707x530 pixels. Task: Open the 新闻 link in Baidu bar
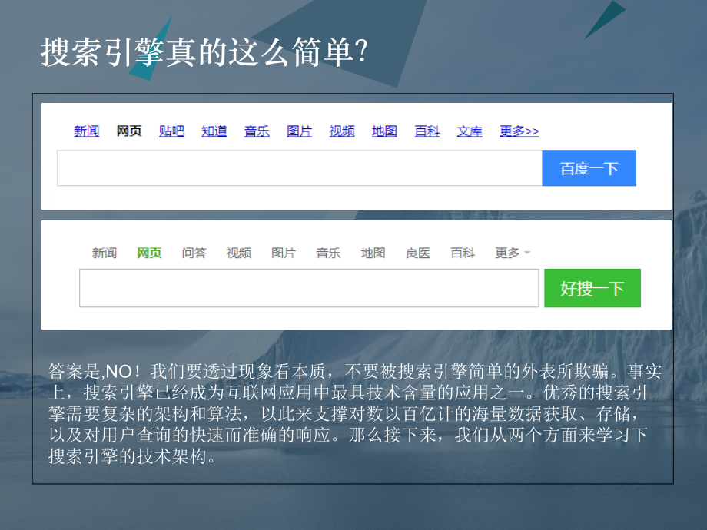(86, 131)
